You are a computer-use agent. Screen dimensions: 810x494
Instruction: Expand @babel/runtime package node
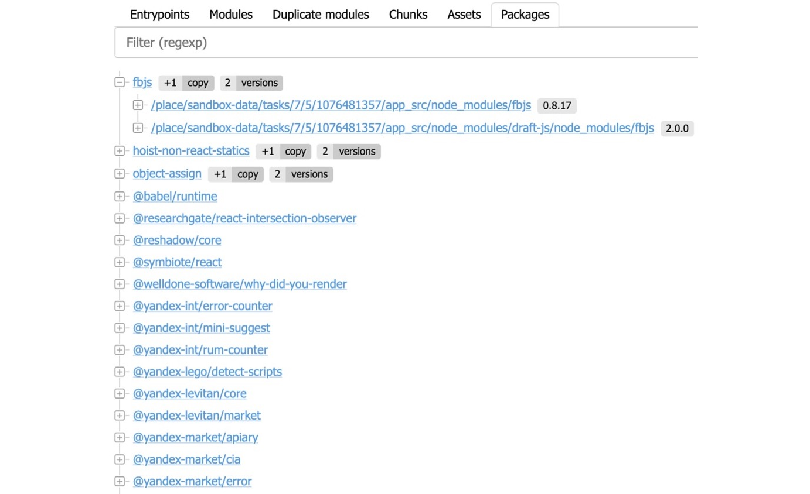(120, 197)
